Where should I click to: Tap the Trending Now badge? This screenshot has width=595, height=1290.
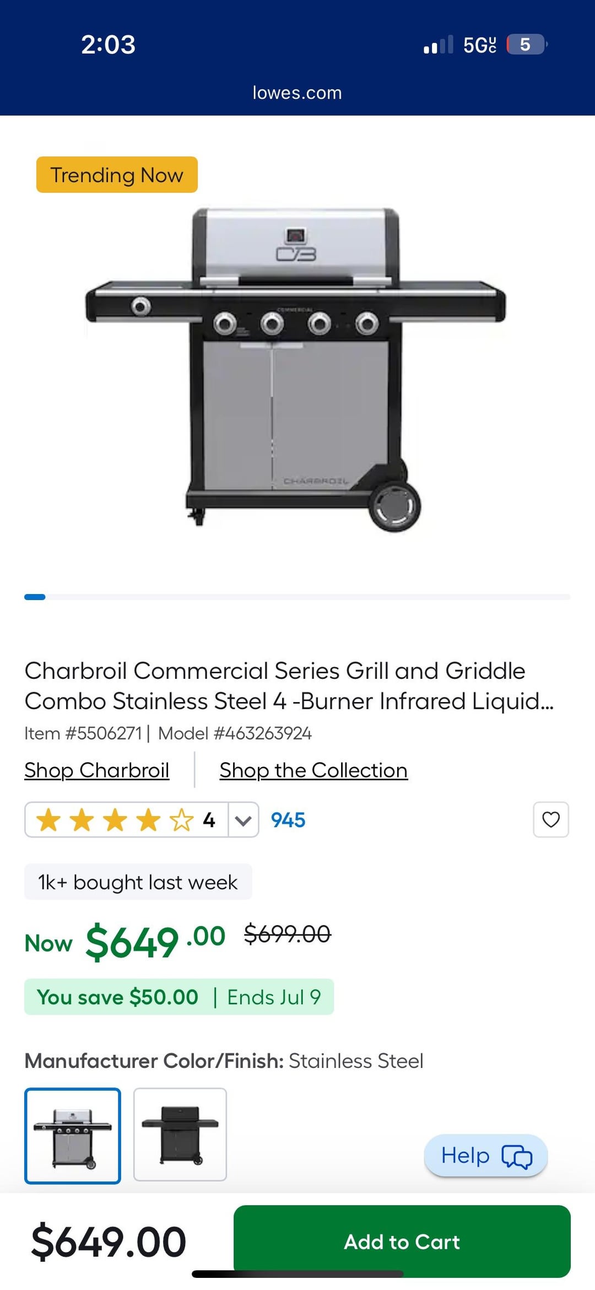(117, 175)
